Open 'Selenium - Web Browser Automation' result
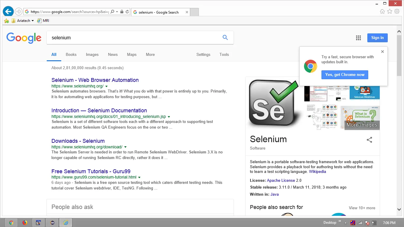 point(95,80)
